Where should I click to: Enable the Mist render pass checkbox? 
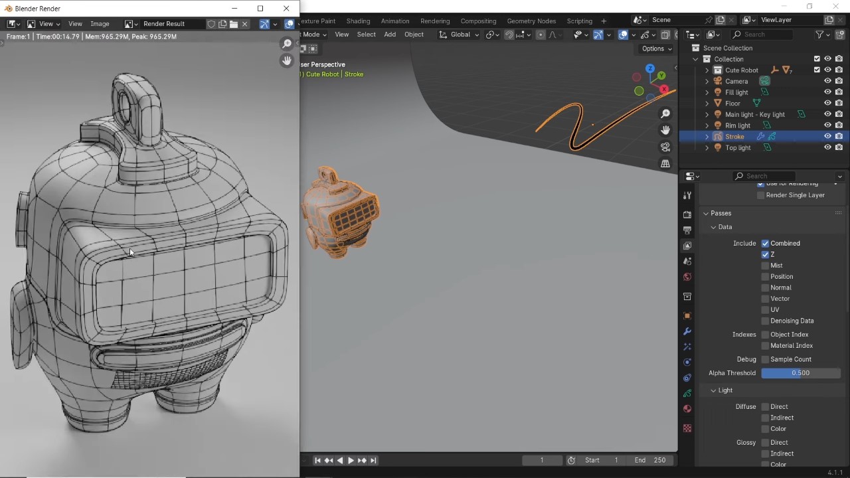(765, 265)
